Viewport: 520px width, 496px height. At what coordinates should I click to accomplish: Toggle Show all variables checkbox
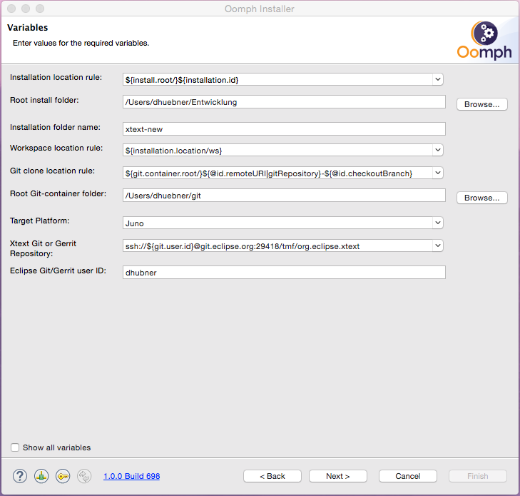15,447
